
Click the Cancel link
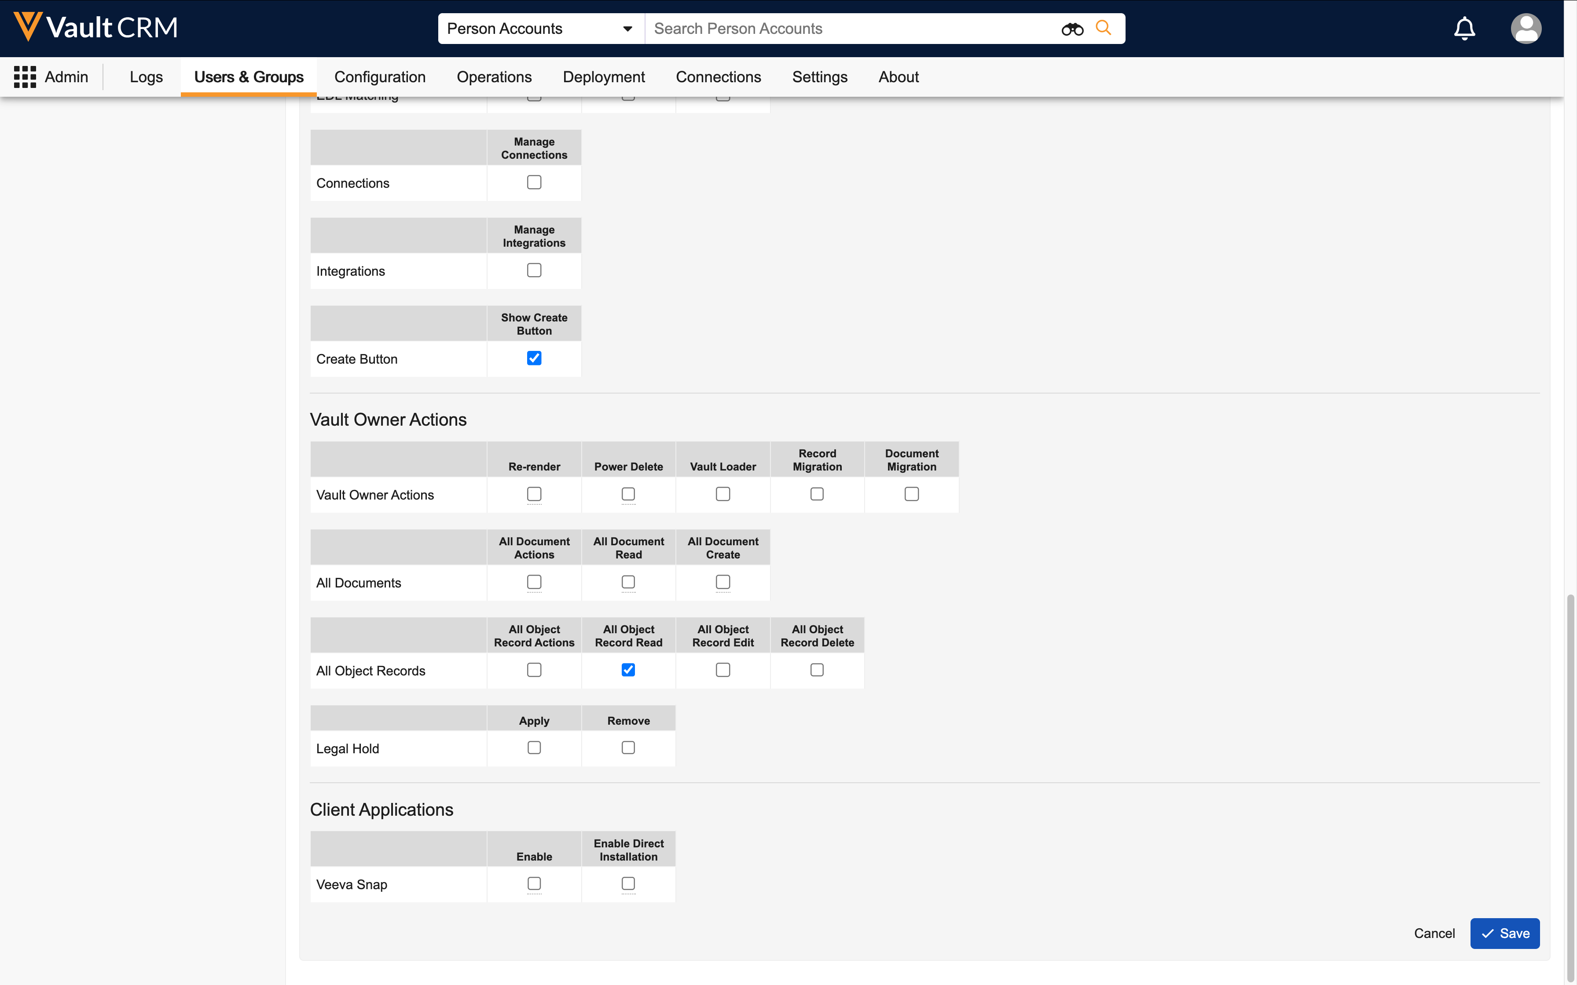click(1434, 933)
